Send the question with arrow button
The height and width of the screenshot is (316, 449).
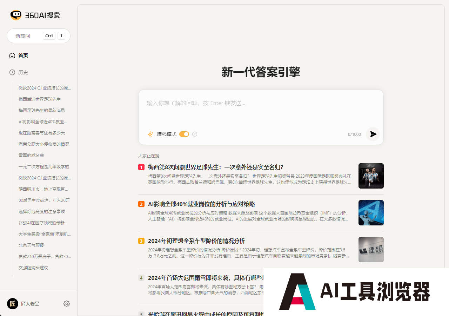[x=373, y=134]
